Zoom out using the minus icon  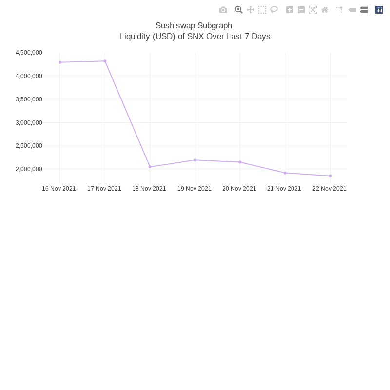tap(301, 10)
